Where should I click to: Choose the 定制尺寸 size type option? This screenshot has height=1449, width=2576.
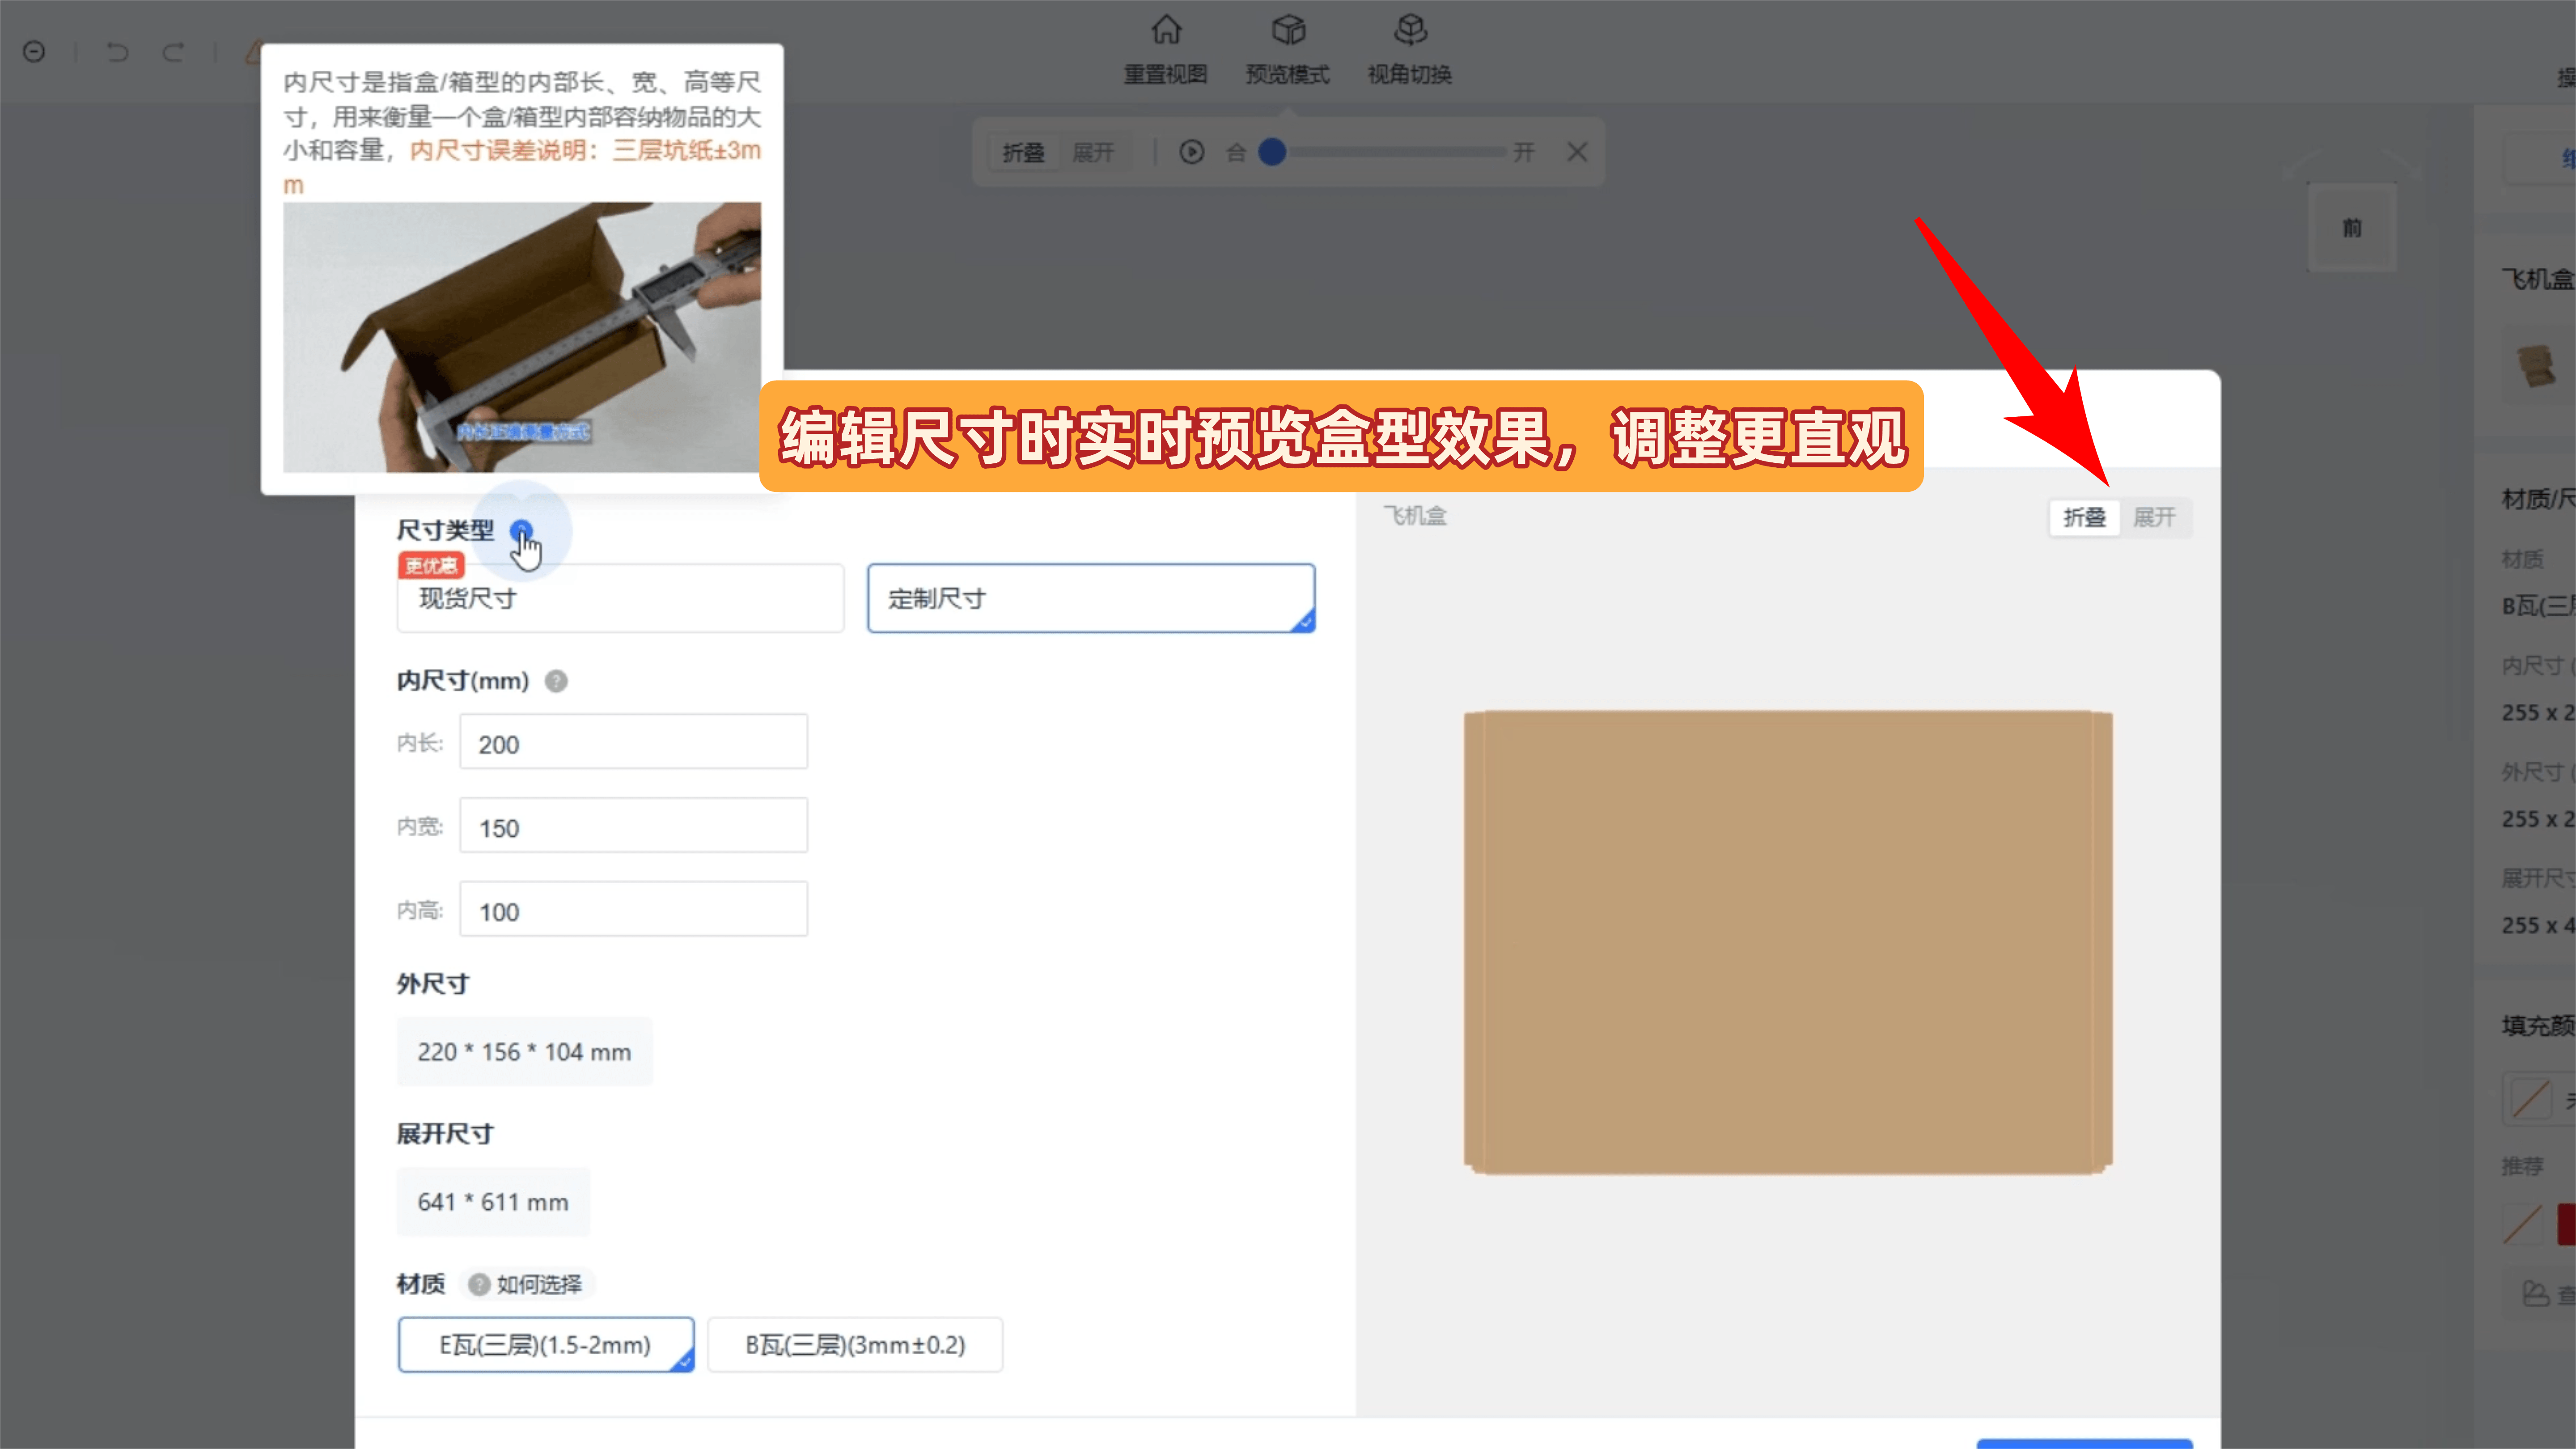tap(1091, 598)
